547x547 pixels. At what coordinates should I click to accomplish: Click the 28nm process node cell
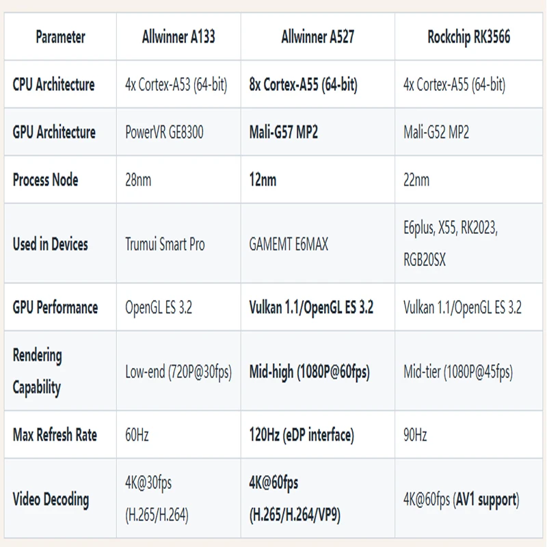(x=178, y=180)
